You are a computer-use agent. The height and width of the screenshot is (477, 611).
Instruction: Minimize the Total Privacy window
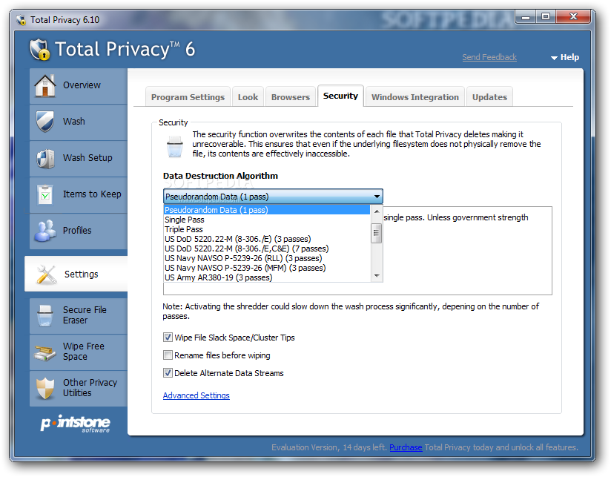coord(526,17)
